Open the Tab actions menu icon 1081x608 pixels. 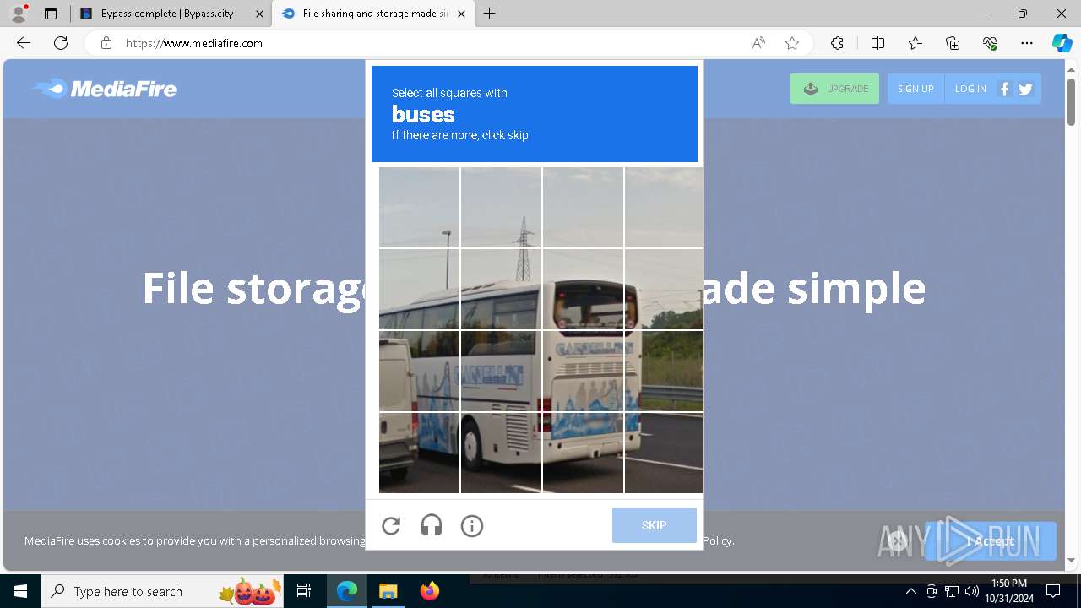(x=51, y=14)
